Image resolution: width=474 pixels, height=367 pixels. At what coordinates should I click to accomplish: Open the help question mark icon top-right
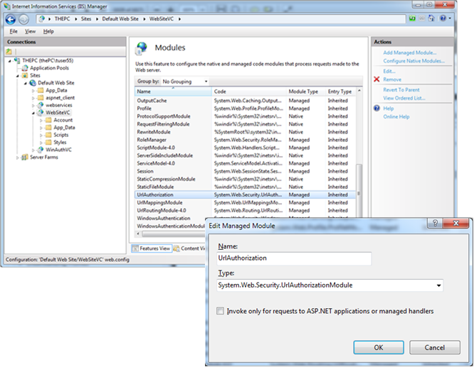[443, 18]
